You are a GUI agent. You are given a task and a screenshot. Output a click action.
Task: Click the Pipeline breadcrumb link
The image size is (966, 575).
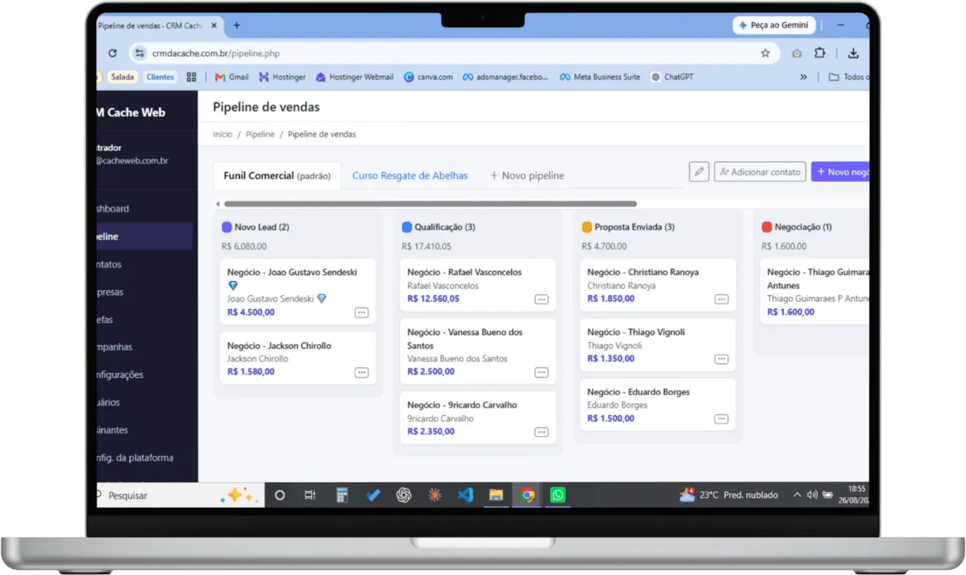(260, 134)
